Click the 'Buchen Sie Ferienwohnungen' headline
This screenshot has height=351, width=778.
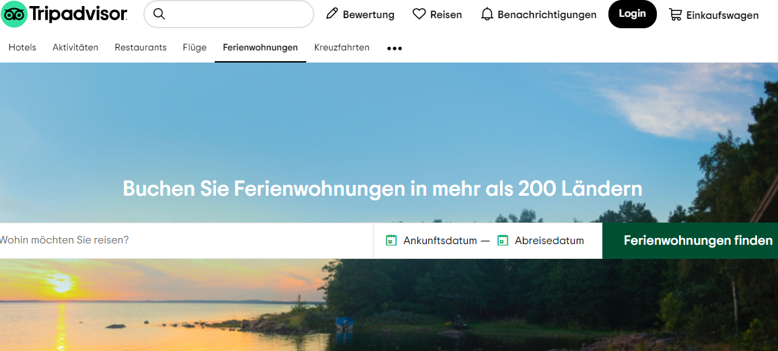coord(382,189)
